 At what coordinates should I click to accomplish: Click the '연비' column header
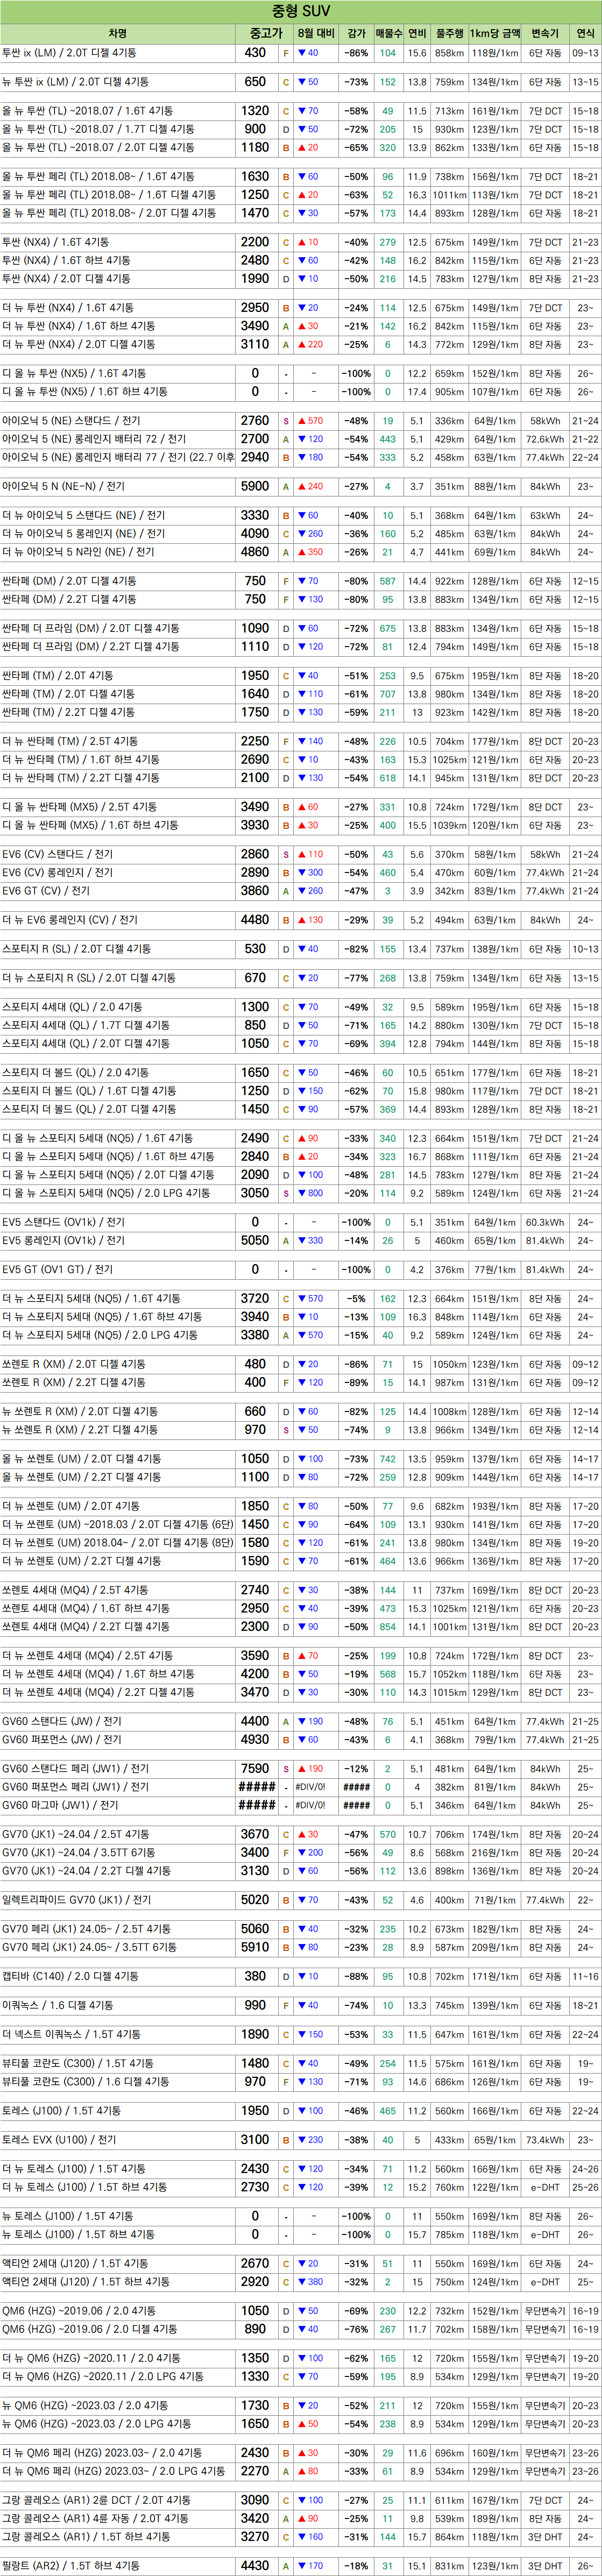click(x=417, y=33)
